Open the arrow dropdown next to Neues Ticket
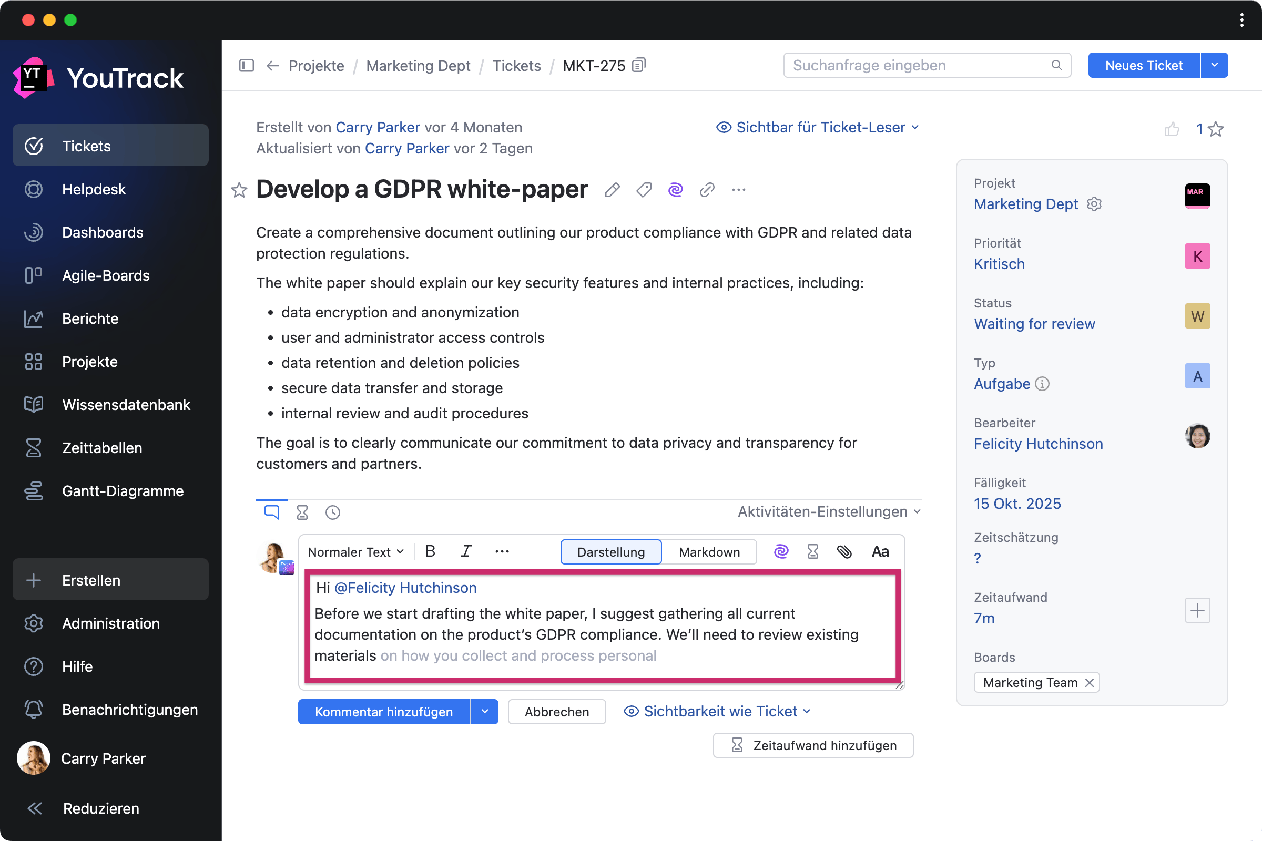1262x841 pixels. (x=1214, y=65)
